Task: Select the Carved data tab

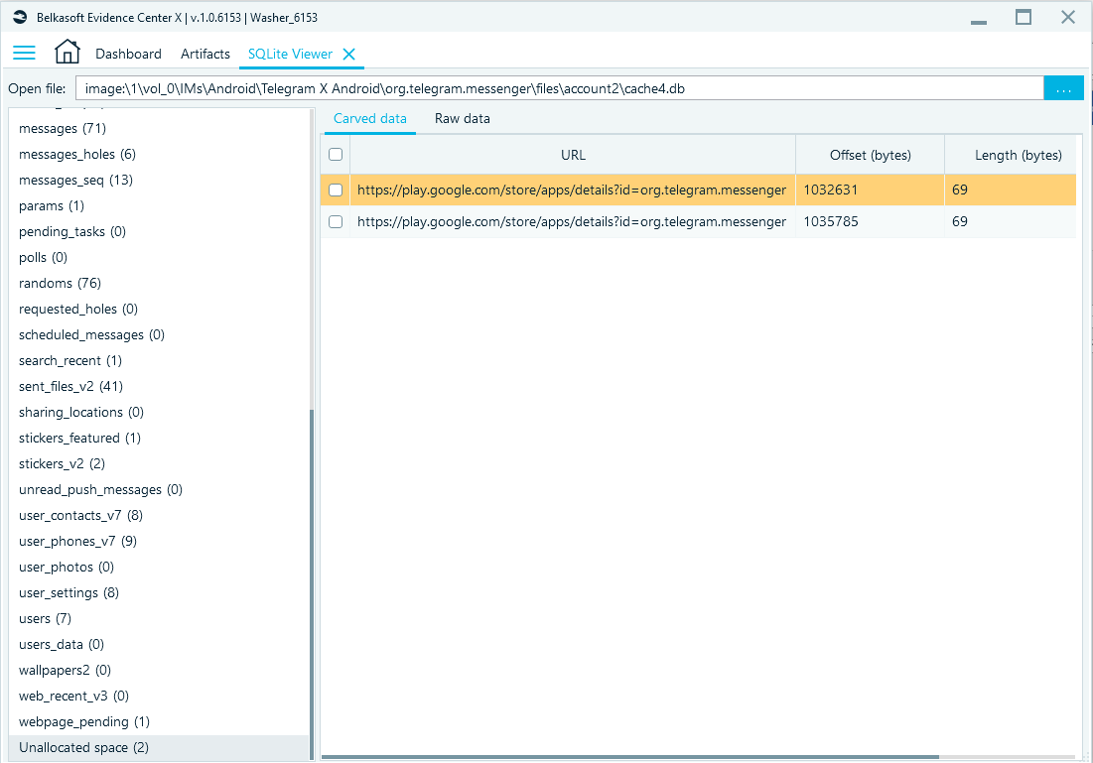Action: (369, 118)
